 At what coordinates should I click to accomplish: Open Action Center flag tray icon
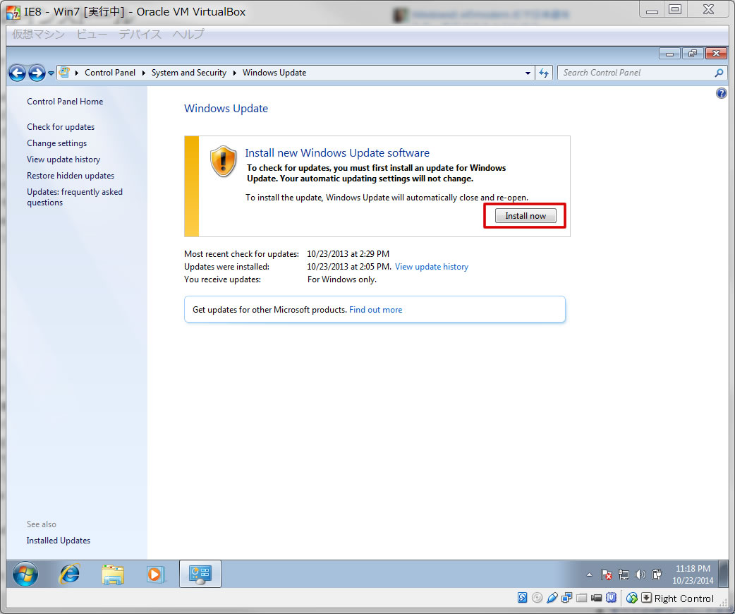coord(607,574)
